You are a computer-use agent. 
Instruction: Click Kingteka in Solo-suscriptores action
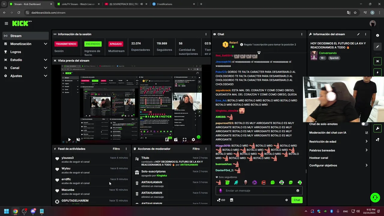(x=162, y=175)
